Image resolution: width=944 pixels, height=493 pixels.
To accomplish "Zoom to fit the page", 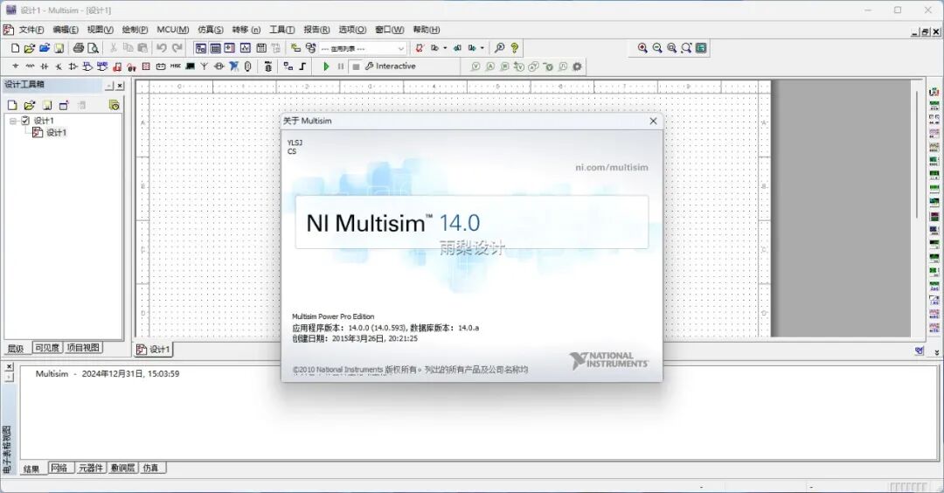I will (686, 48).
